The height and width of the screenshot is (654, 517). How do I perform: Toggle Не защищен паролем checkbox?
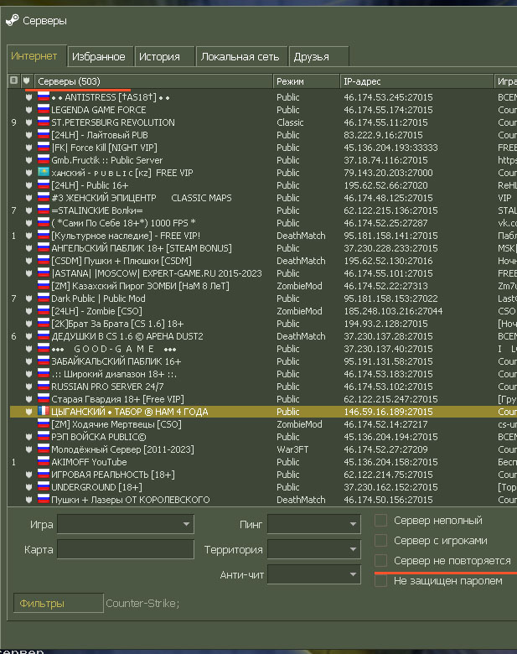(380, 580)
